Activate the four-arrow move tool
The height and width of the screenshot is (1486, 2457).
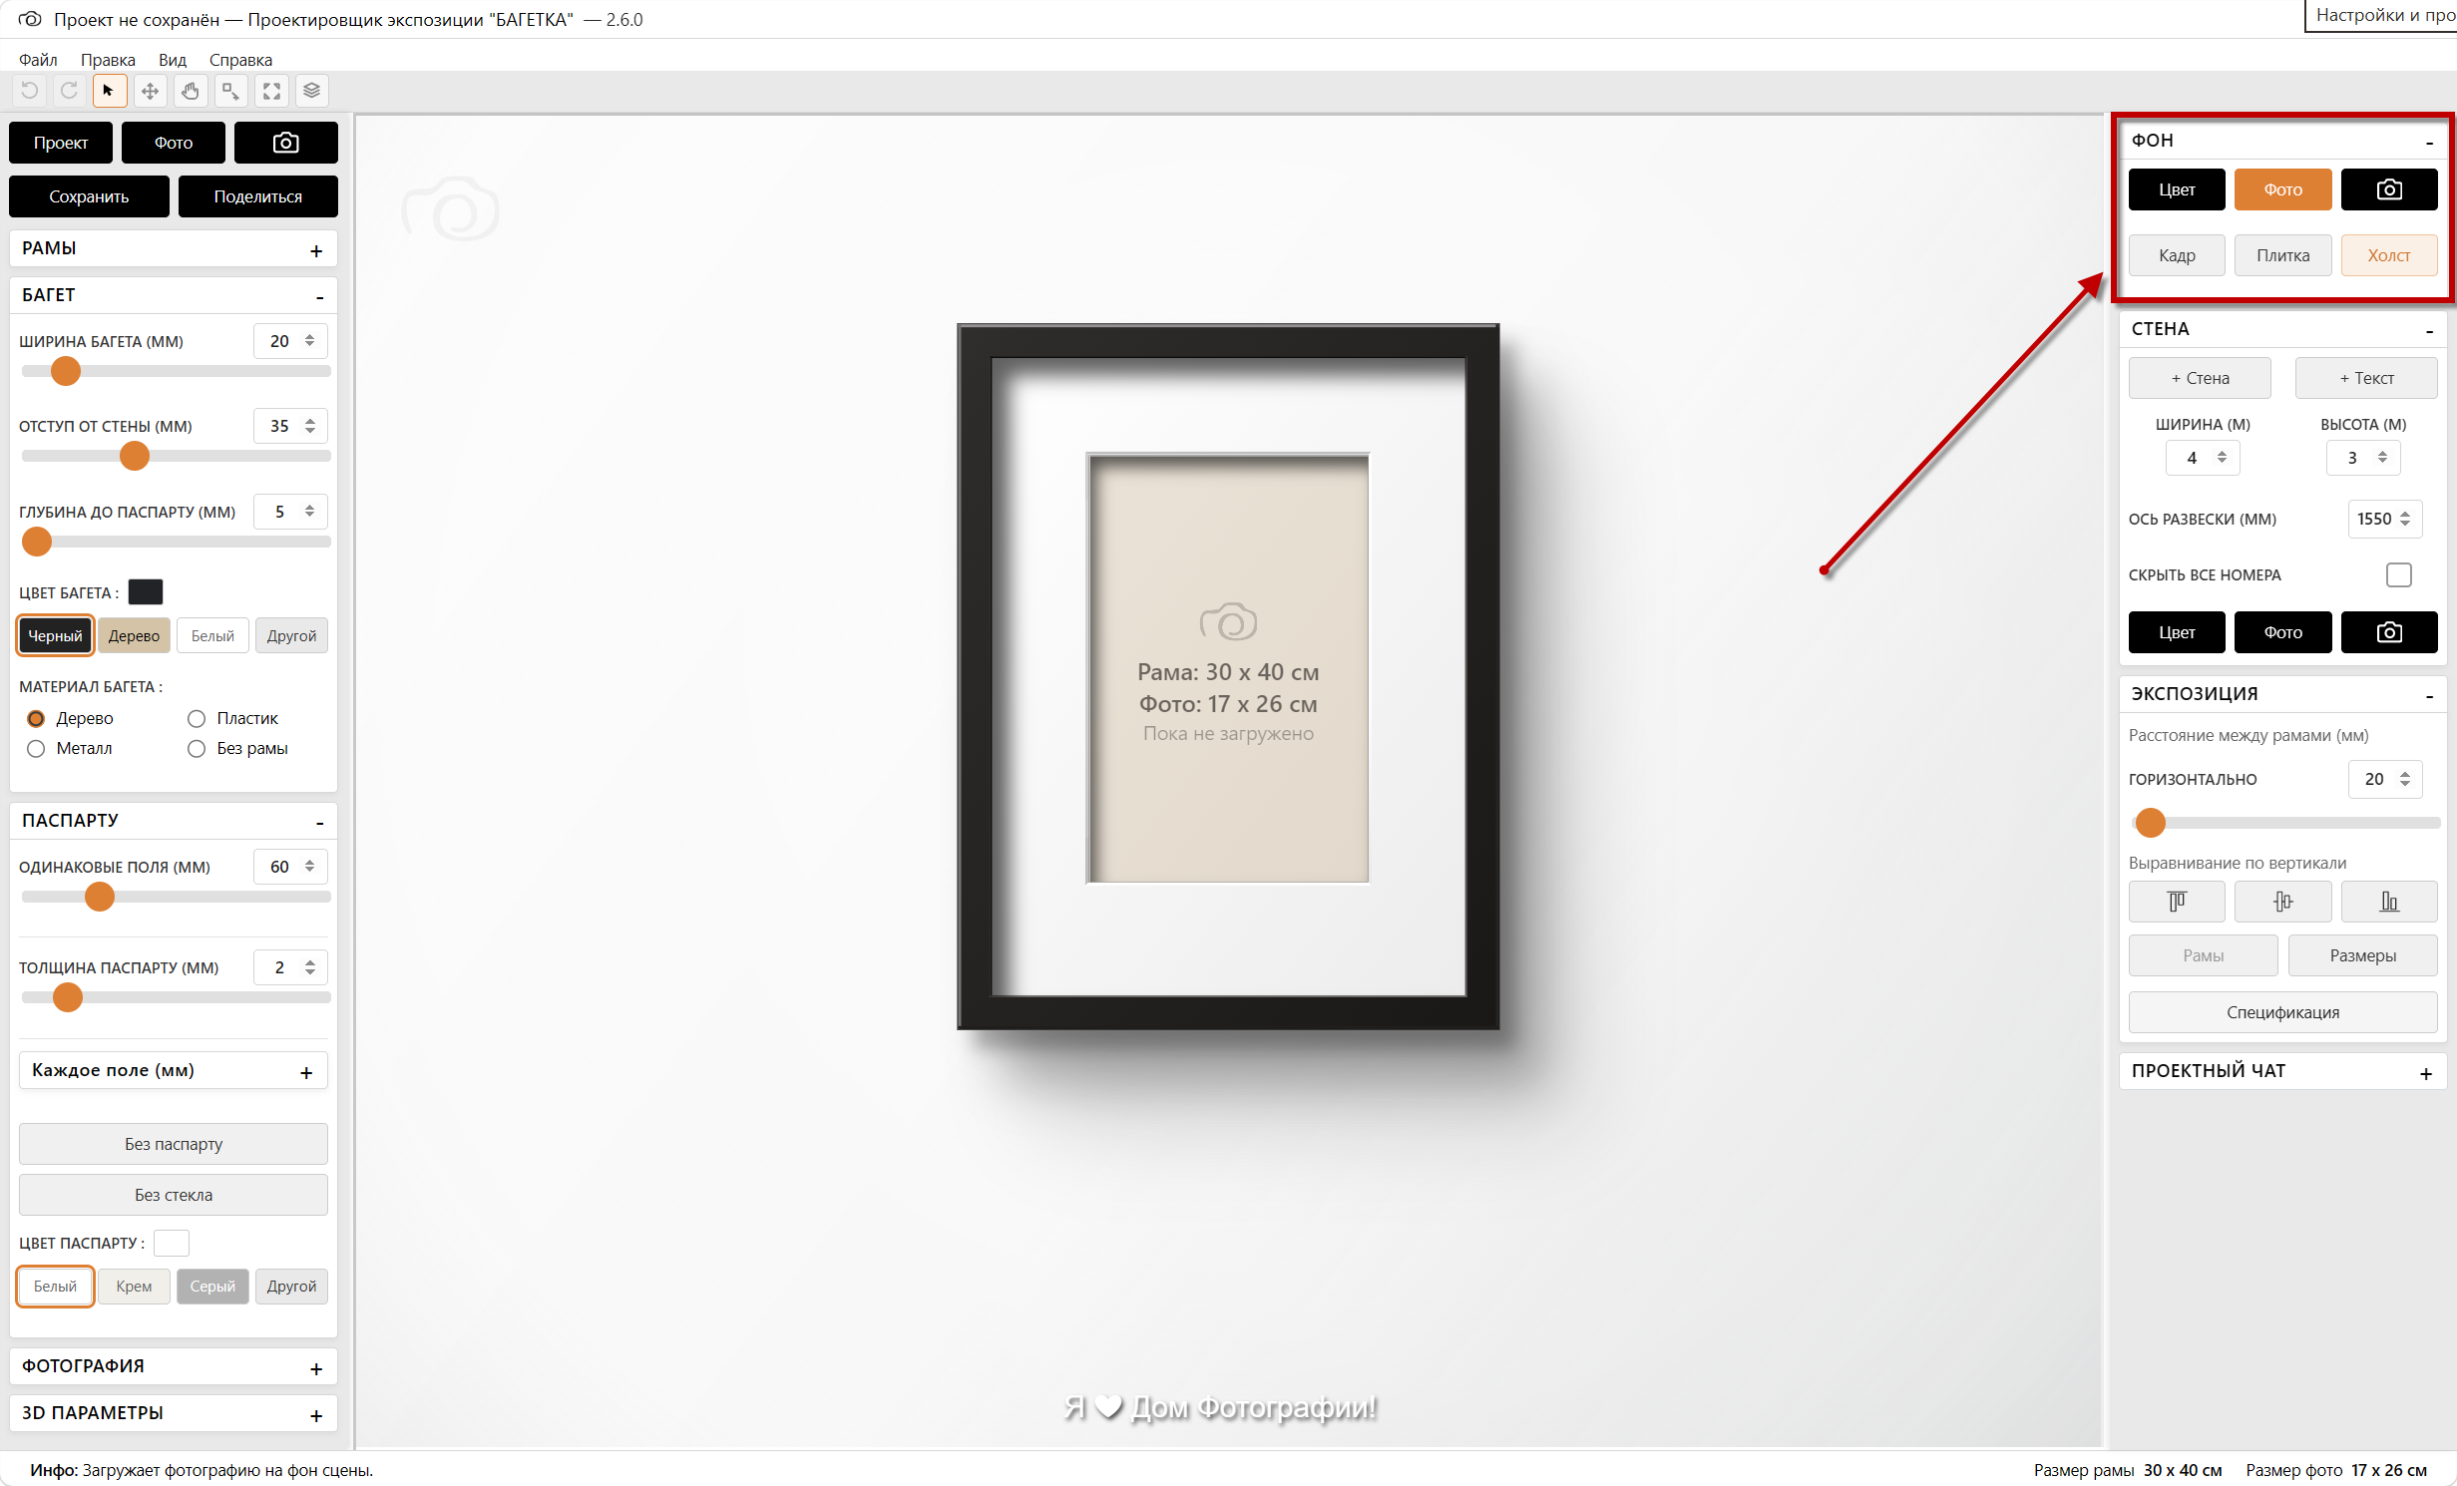pos(150,91)
